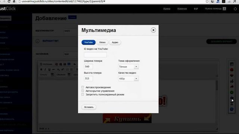
Task: Click the blue badge next to Добавление
Action: pyautogui.click(x=72, y=17)
